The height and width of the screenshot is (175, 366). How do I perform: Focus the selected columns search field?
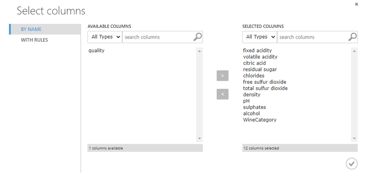pyautogui.click(x=312, y=37)
